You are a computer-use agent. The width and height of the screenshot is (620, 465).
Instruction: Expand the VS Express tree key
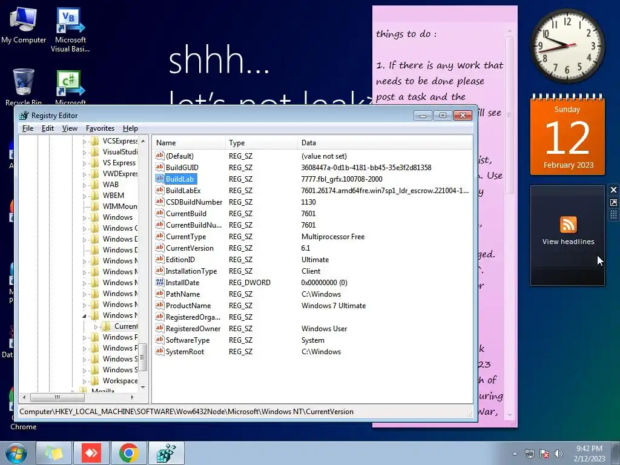84,163
